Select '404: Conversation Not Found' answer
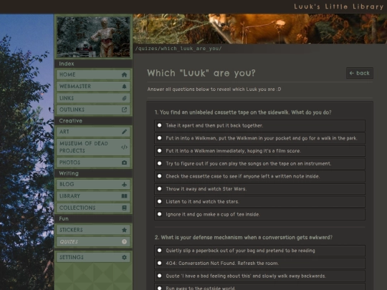The height and width of the screenshot is (290, 387). pyautogui.click(x=259, y=264)
